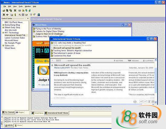Select Dilbert Daily Strip channel
Screen dimensions: 166x129
[x=12, y=28]
